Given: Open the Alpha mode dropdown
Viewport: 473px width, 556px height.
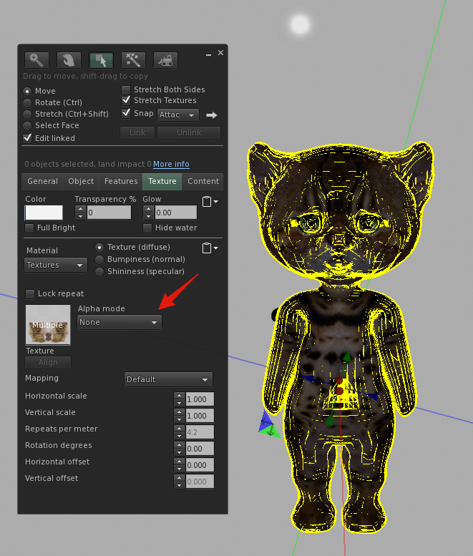Looking at the screenshot, I should tap(119, 322).
